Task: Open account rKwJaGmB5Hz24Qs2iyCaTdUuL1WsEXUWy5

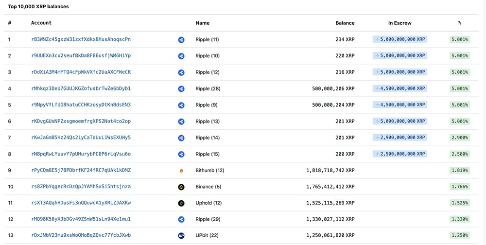Action: [81, 138]
